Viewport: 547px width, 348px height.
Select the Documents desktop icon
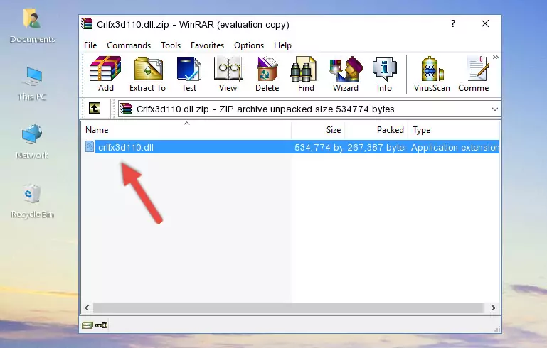32,26
